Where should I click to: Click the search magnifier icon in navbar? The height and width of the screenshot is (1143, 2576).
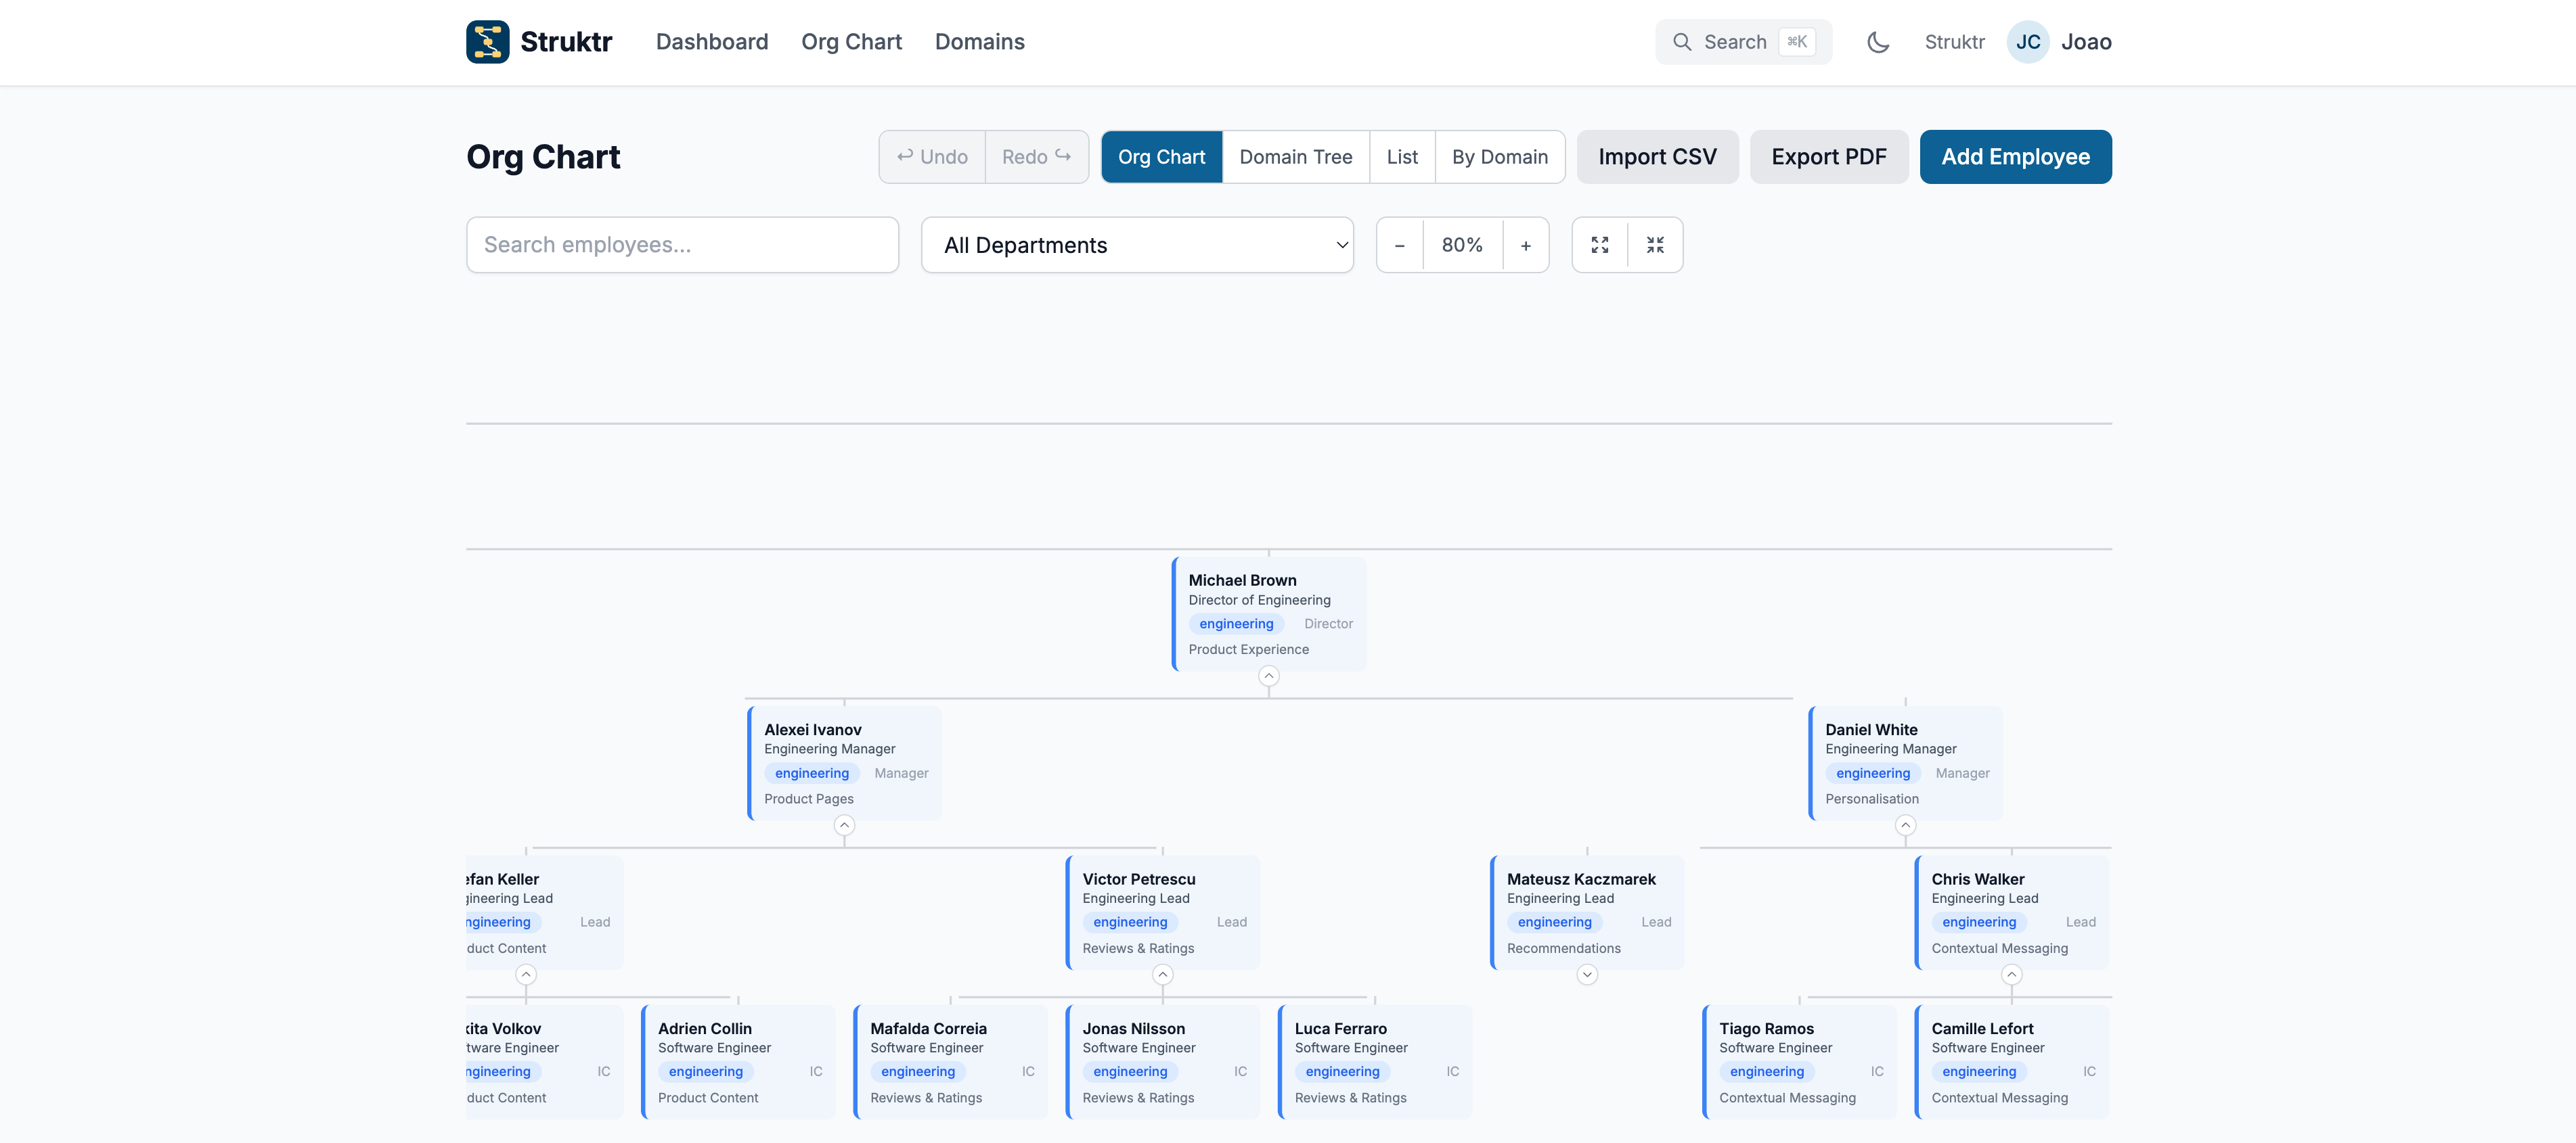[x=1682, y=42]
